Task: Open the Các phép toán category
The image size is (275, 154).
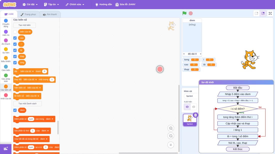Action: [x=6, y=78]
